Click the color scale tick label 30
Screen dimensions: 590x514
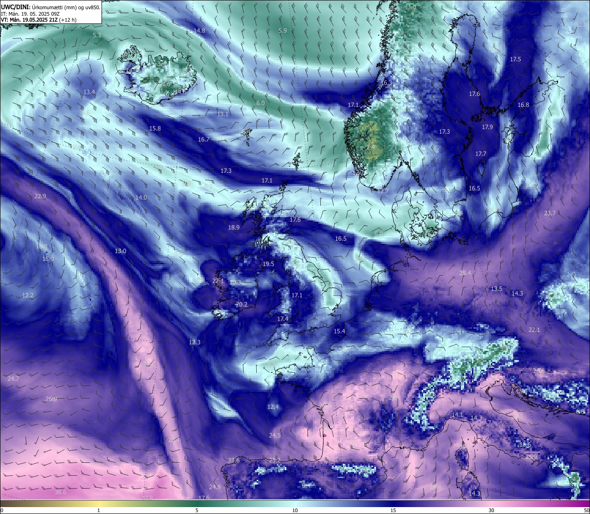tap(491, 510)
